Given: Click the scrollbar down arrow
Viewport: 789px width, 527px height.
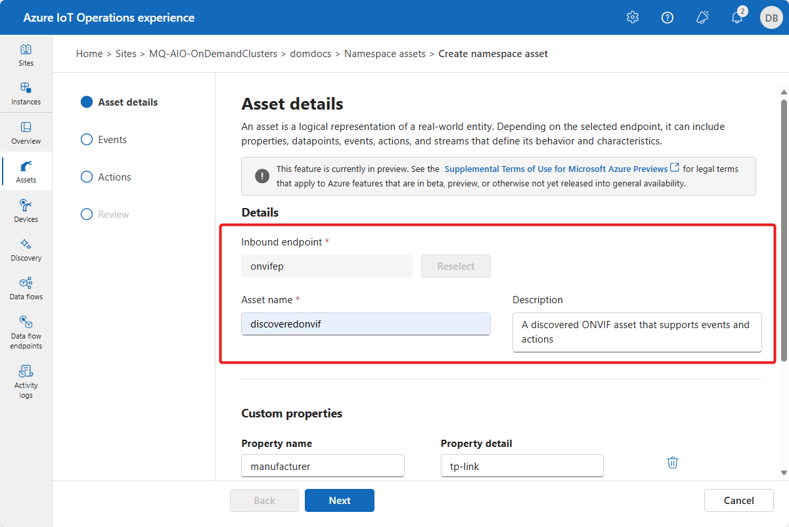Looking at the screenshot, I should 784,472.
